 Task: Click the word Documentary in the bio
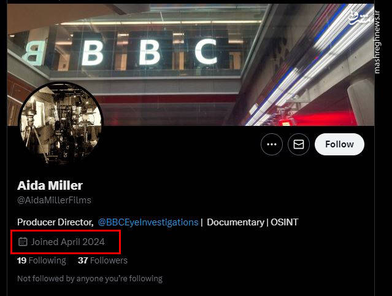(235, 222)
